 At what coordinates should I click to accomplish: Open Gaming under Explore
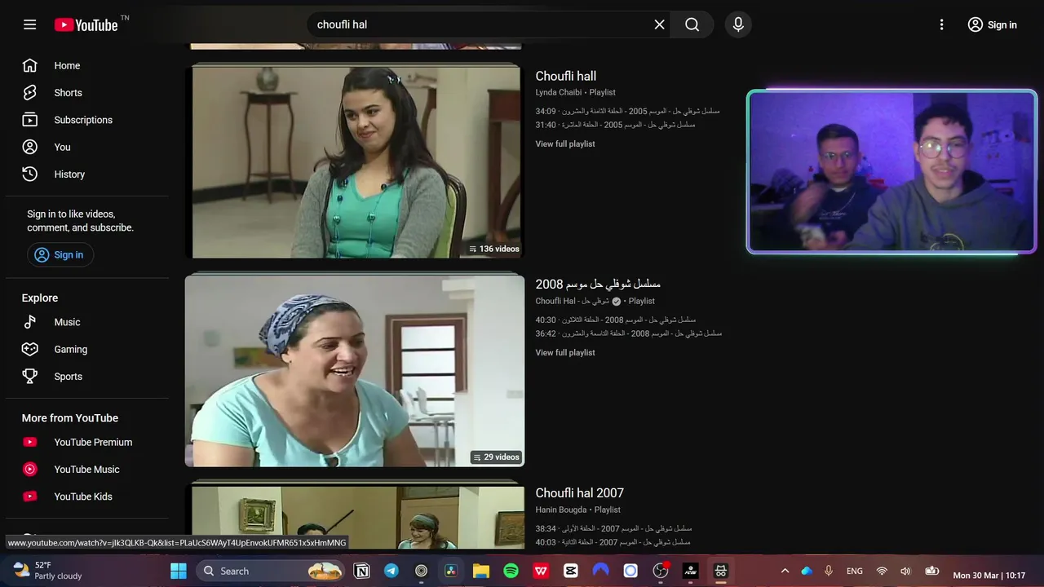pyautogui.click(x=87, y=349)
